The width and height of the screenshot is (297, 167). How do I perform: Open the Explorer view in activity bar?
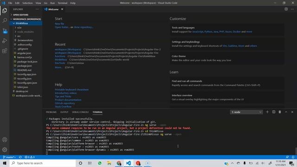(5, 10)
